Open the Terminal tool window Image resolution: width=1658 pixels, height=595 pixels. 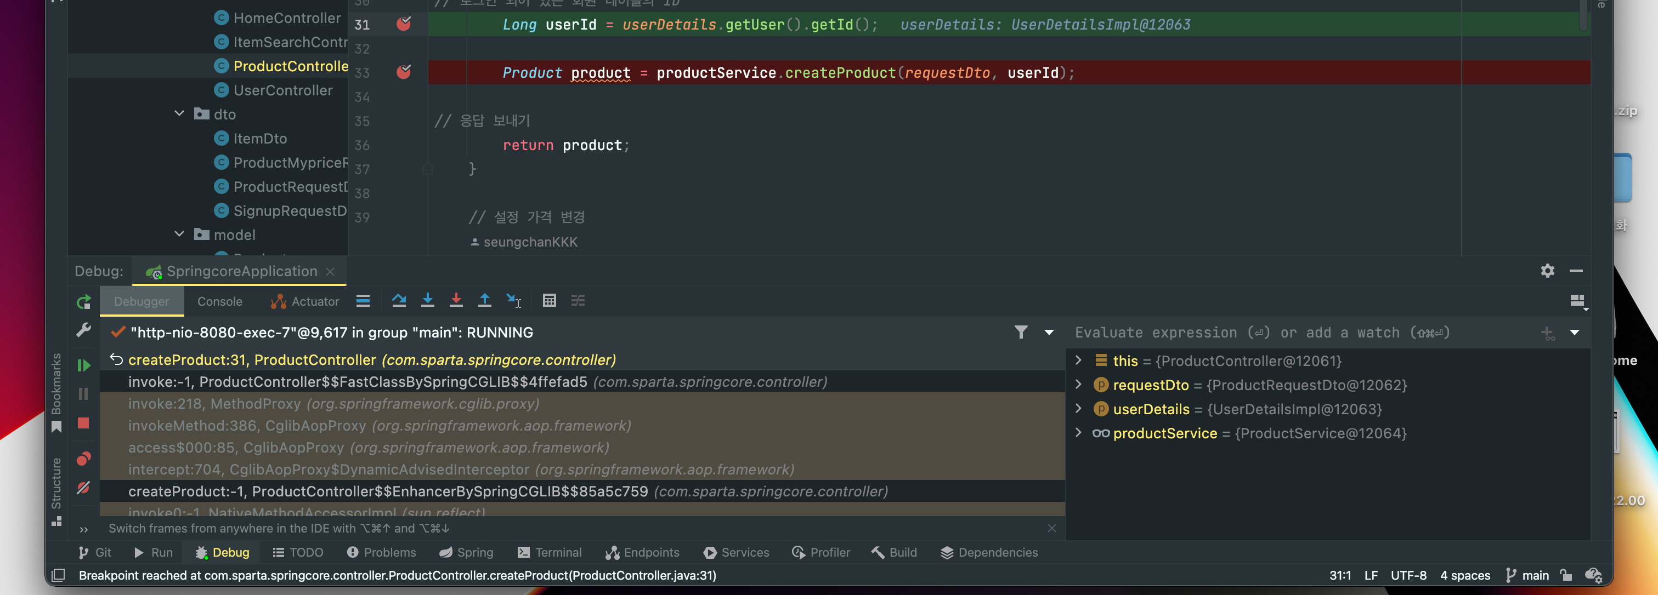549,552
